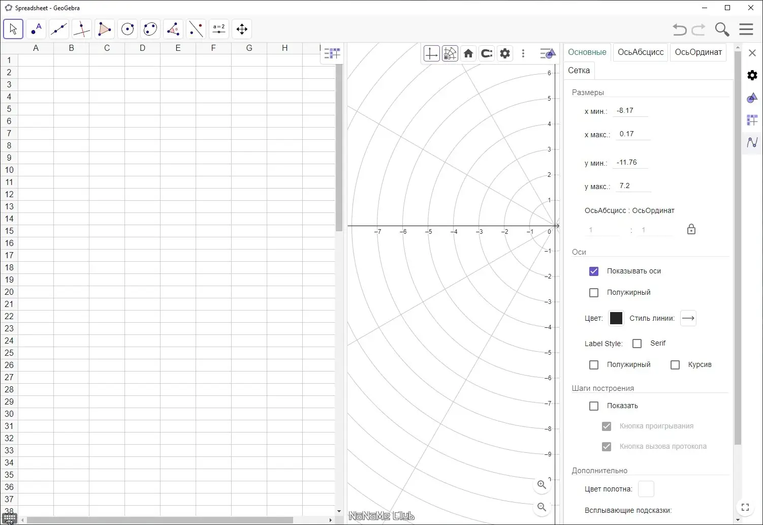Open the main hamburger menu
763x525 pixels.
point(746,29)
